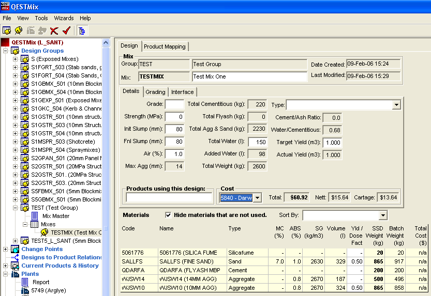Click the Init Slump input field
This screenshot has height=296, width=431.
click(x=174, y=129)
